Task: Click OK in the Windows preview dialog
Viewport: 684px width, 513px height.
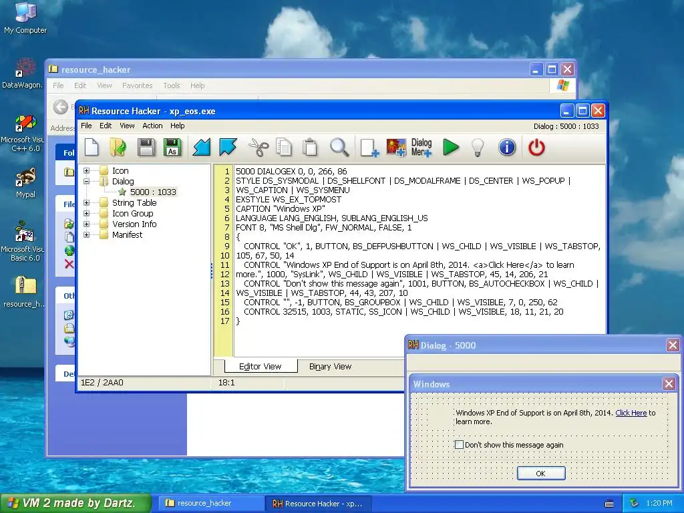Action: [541, 474]
